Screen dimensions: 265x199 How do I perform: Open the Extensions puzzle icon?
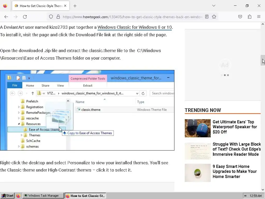249,17
